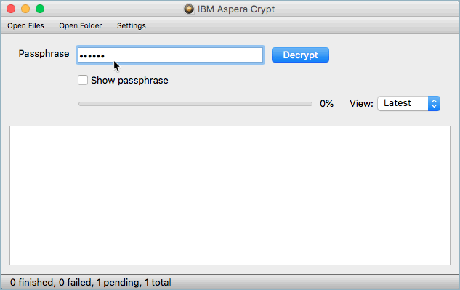Click the Aspera Crypt title bar icon
Viewport: 460px width, 290px height.
[x=189, y=9]
